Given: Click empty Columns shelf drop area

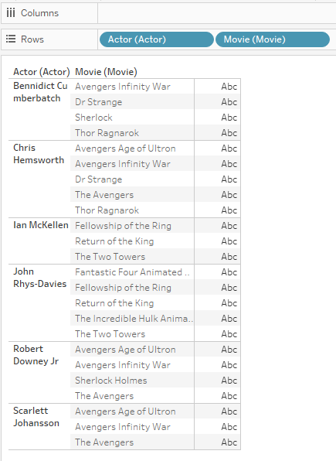Looking at the screenshot, I should (x=217, y=13).
